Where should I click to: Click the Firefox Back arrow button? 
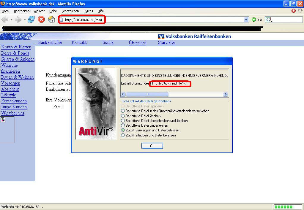coord(5,20)
